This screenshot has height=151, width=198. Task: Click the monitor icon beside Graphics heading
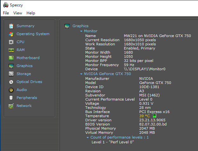(x=67, y=26)
